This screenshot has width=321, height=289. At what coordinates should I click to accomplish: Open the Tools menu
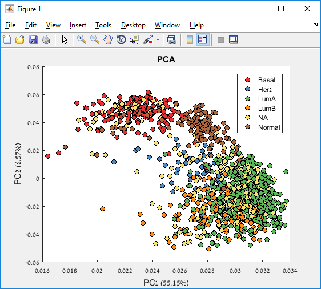(103, 25)
